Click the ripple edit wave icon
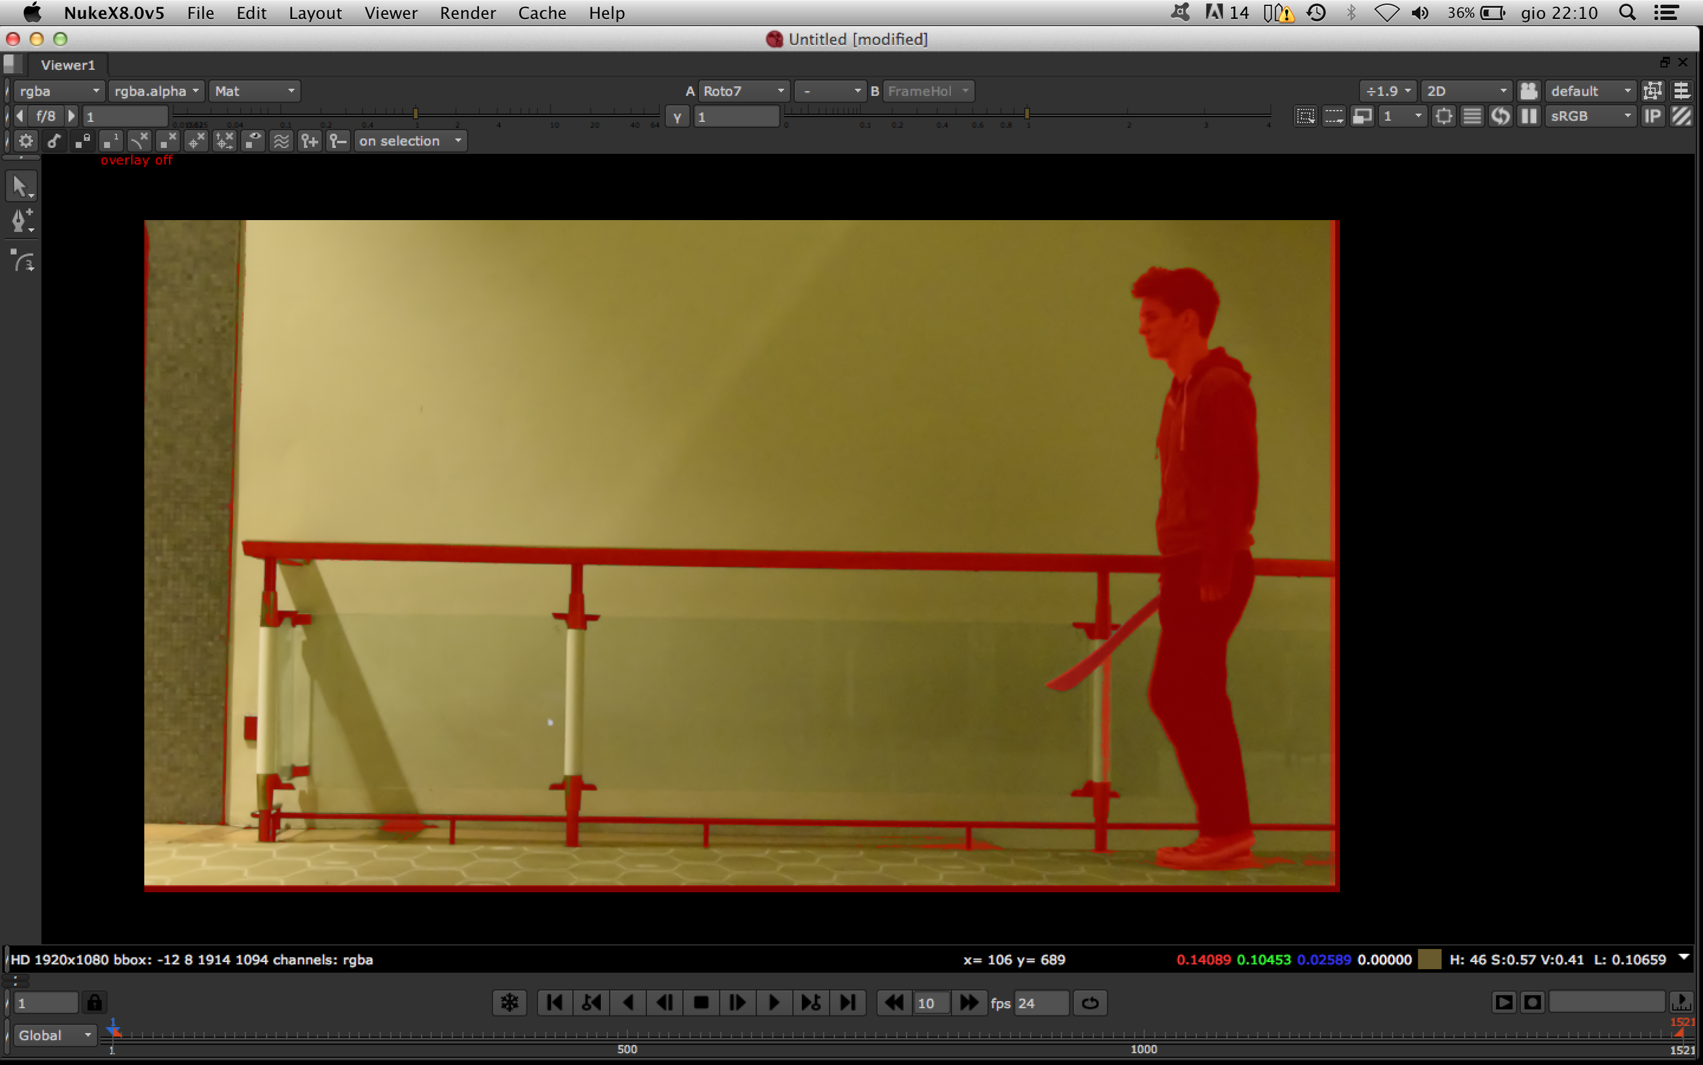Viewport: 1703px width, 1065px height. click(x=281, y=141)
